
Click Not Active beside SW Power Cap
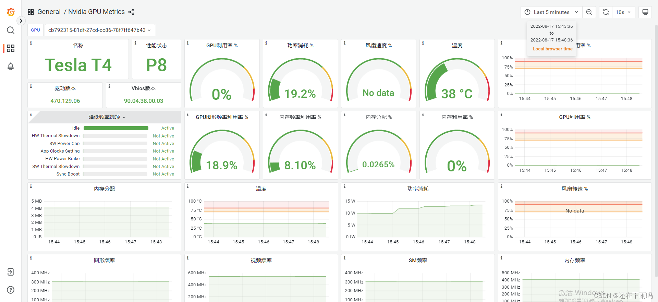click(x=163, y=144)
